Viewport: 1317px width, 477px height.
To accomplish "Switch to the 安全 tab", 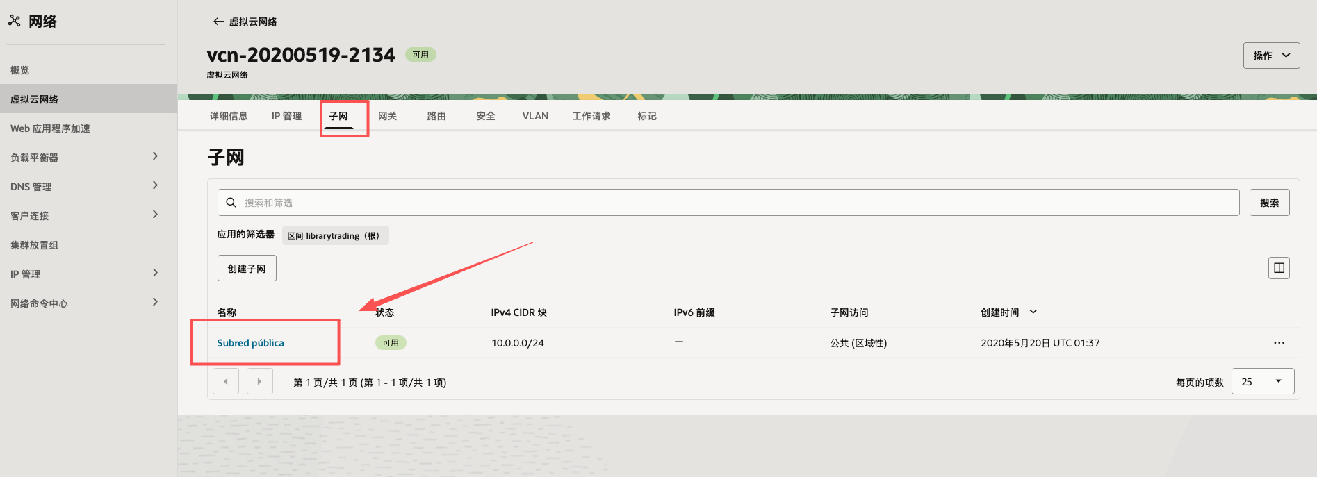I will 485,116.
